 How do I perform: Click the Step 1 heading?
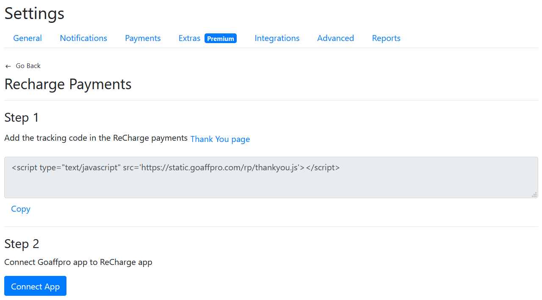[22, 117]
